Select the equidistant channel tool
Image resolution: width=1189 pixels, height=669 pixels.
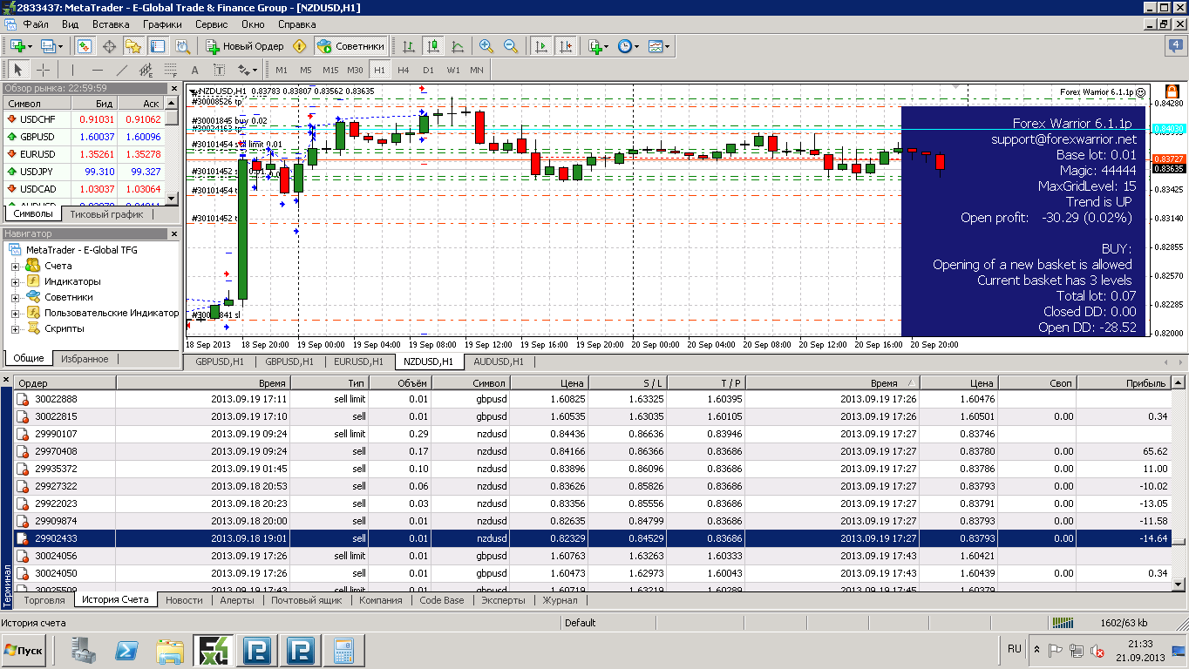click(146, 70)
